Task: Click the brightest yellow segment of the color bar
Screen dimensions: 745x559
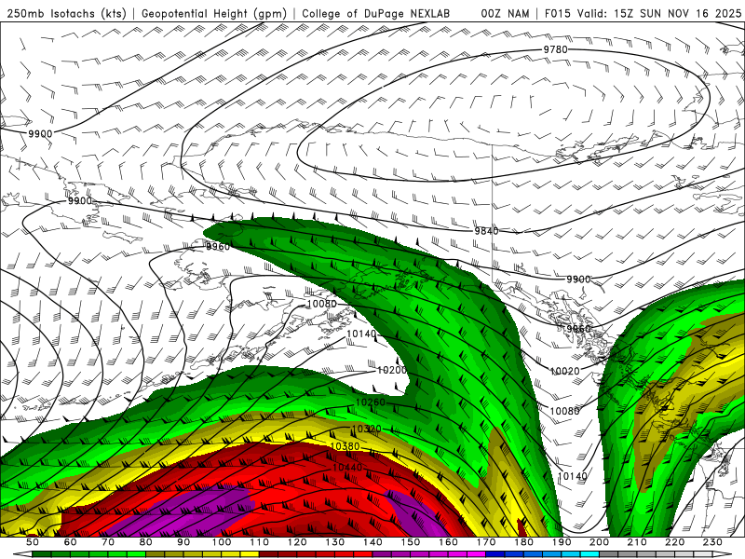Action: tap(250, 554)
